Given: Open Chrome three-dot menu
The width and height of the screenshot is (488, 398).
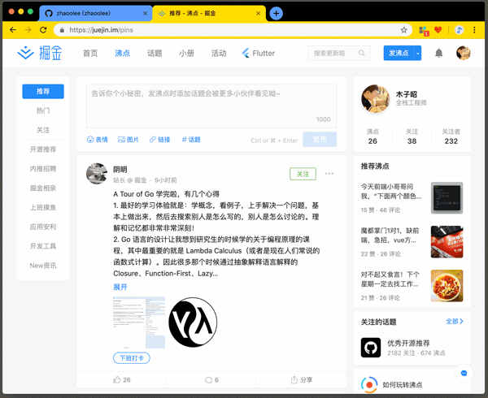Looking at the screenshot, I should 474,30.
